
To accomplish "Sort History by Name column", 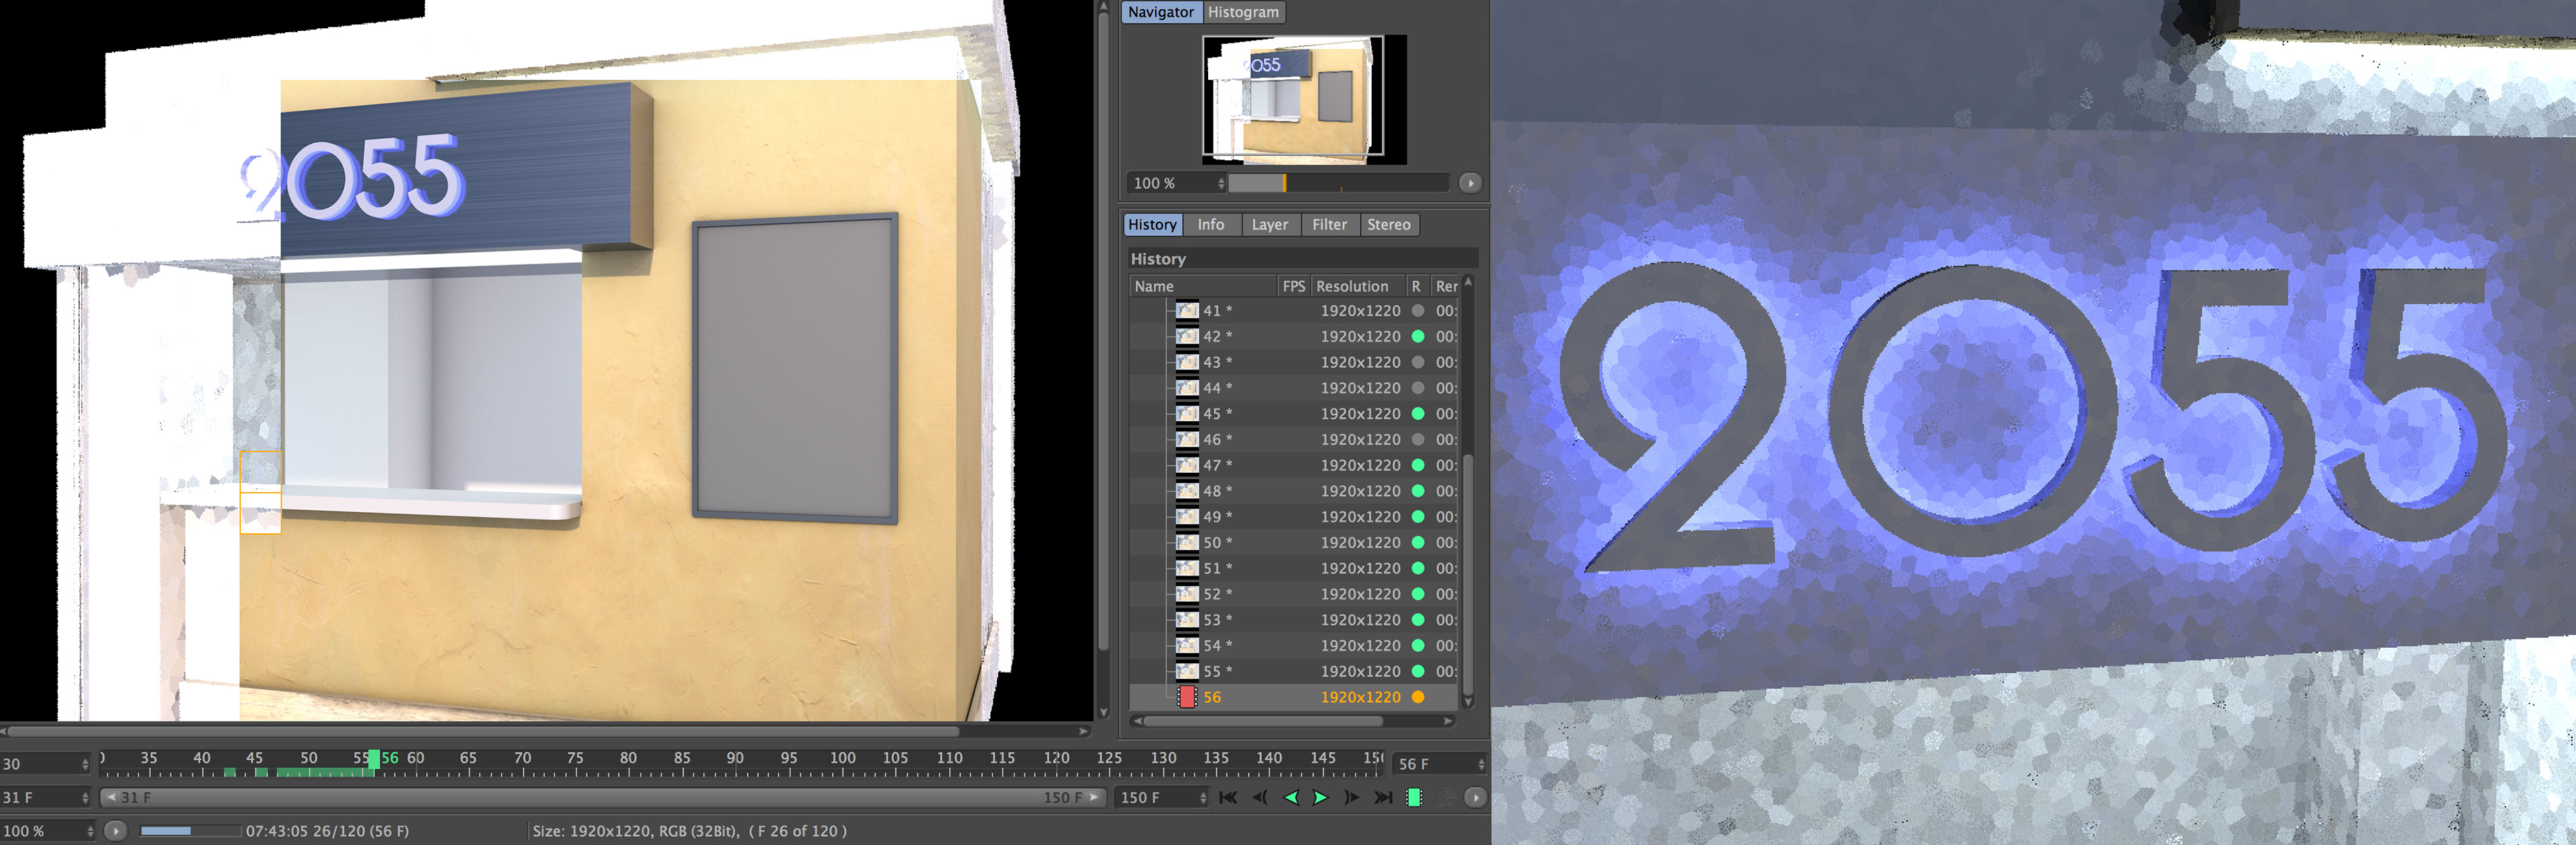I will coord(1203,286).
